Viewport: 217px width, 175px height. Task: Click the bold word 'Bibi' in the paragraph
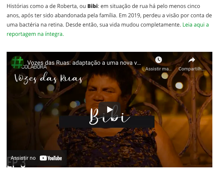93,6
